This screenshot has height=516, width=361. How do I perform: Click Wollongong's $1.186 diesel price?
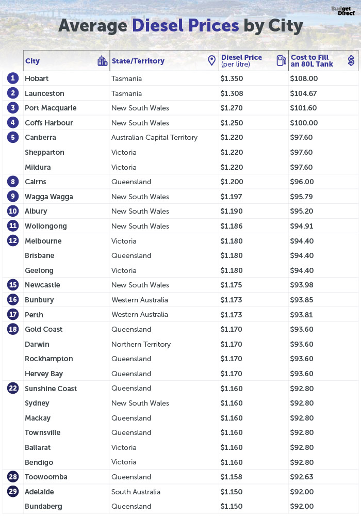click(232, 226)
